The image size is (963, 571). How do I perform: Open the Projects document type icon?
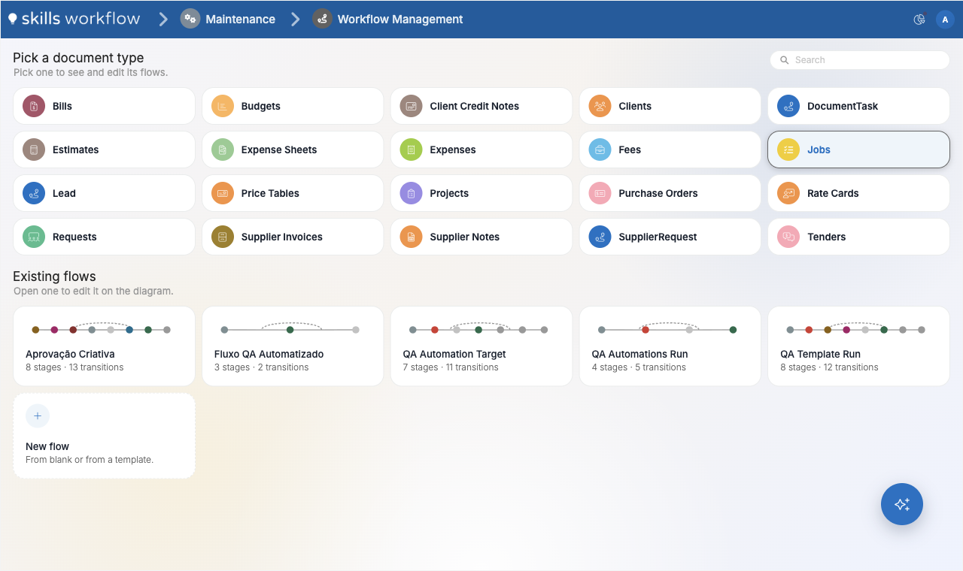coord(411,193)
